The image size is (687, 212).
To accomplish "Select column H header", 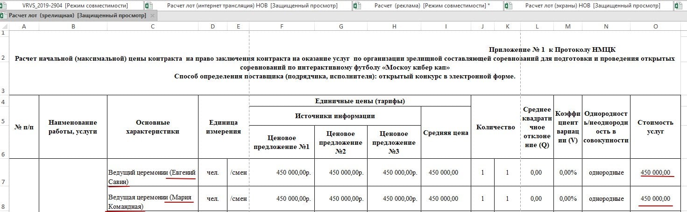I will pos(395,27).
